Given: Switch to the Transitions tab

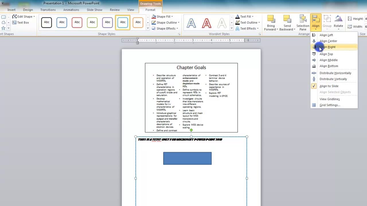Looking at the screenshot, I should [x=48, y=10].
